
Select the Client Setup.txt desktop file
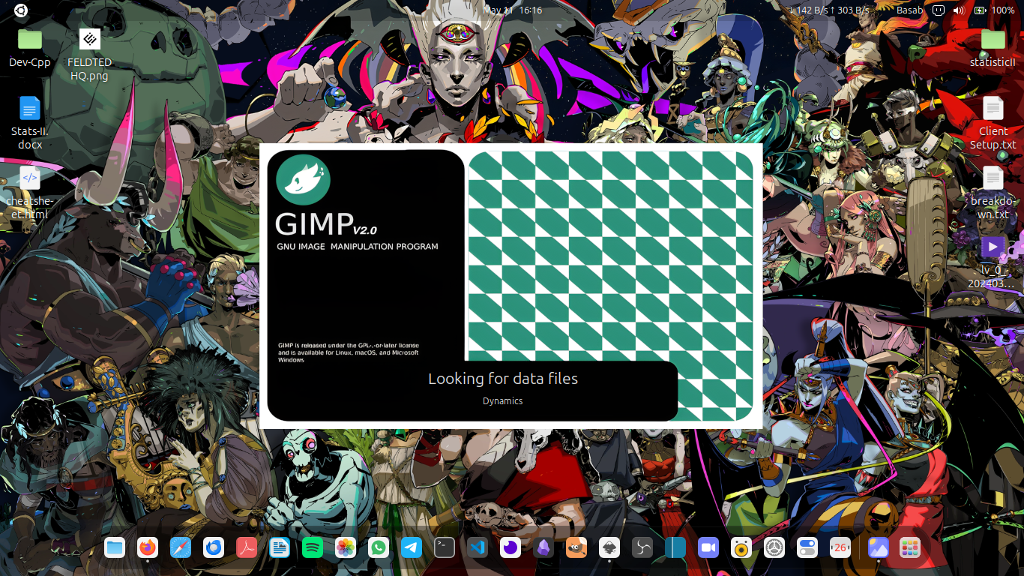coord(993,123)
